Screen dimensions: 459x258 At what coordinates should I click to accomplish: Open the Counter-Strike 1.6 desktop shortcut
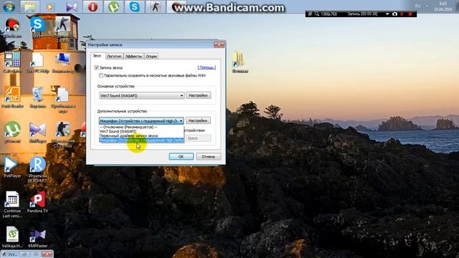(63, 29)
